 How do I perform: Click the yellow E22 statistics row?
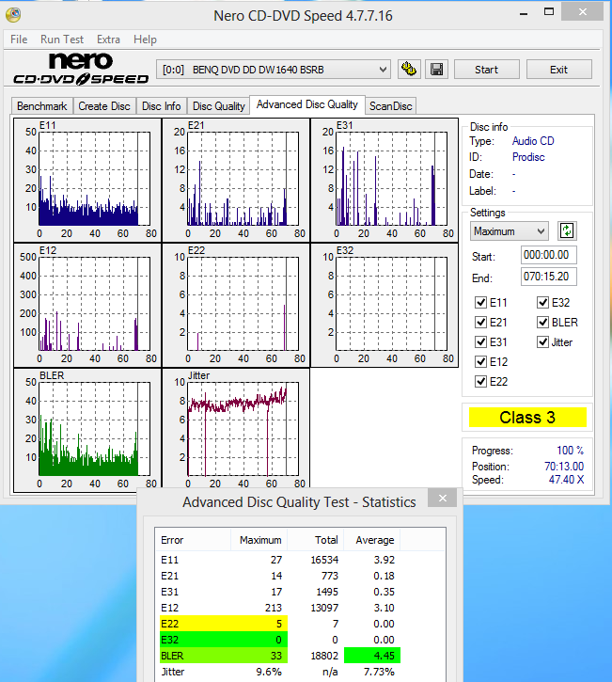click(224, 624)
